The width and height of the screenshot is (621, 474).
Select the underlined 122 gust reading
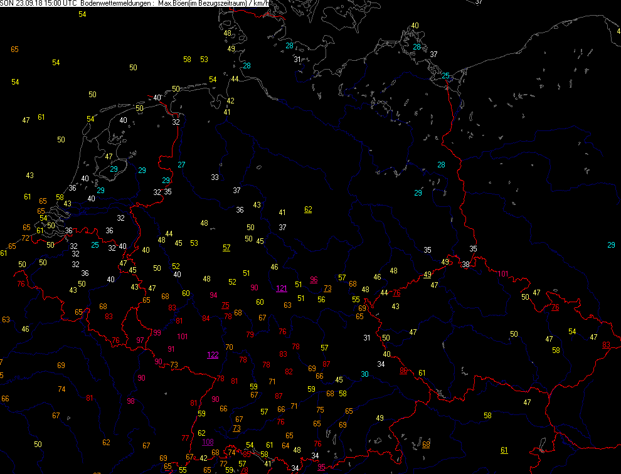pyautogui.click(x=213, y=355)
